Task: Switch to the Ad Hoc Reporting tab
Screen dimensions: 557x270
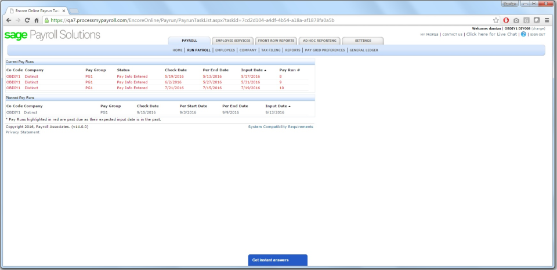Action: point(319,41)
